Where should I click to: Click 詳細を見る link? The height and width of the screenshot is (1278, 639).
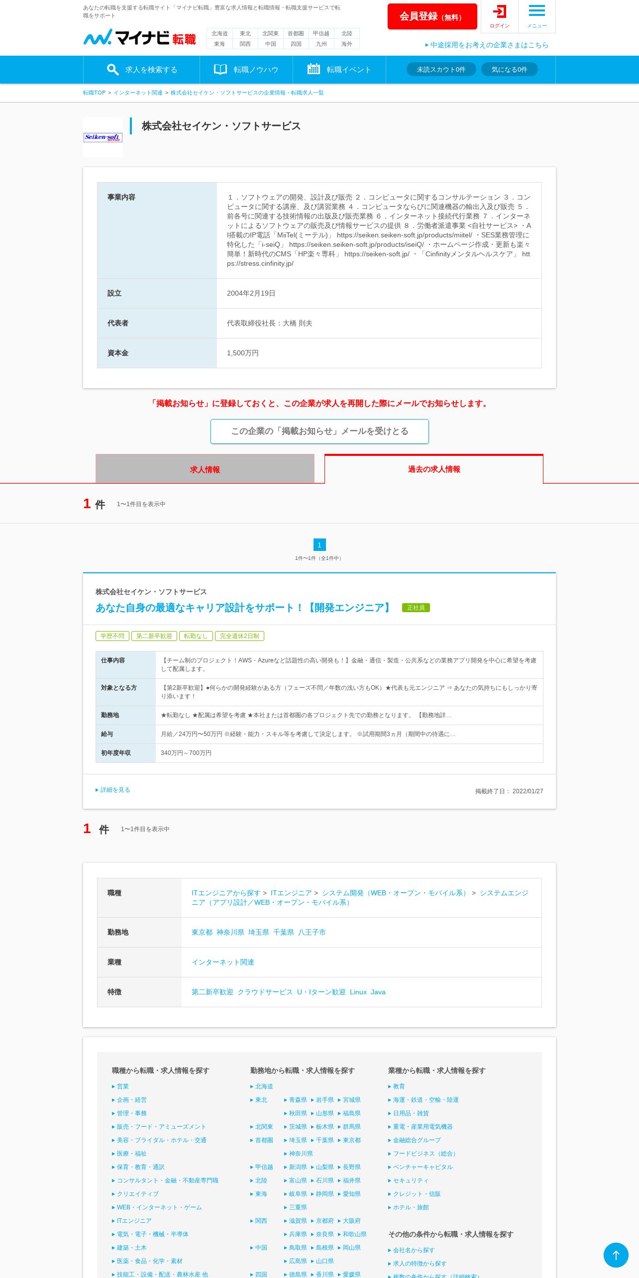pyautogui.click(x=113, y=790)
